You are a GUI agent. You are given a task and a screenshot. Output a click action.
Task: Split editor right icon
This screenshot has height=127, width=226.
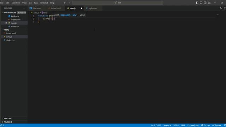coord(225,8)
